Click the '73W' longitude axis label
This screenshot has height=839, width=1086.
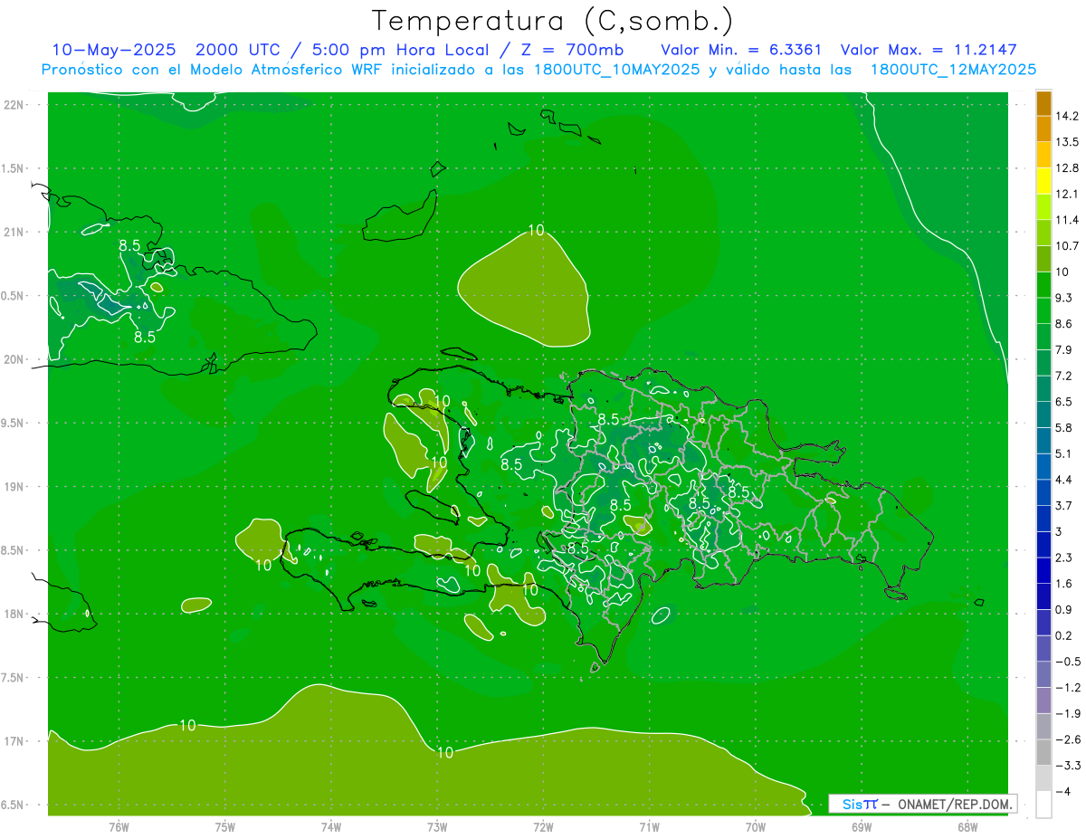click(x=437, y=827)
